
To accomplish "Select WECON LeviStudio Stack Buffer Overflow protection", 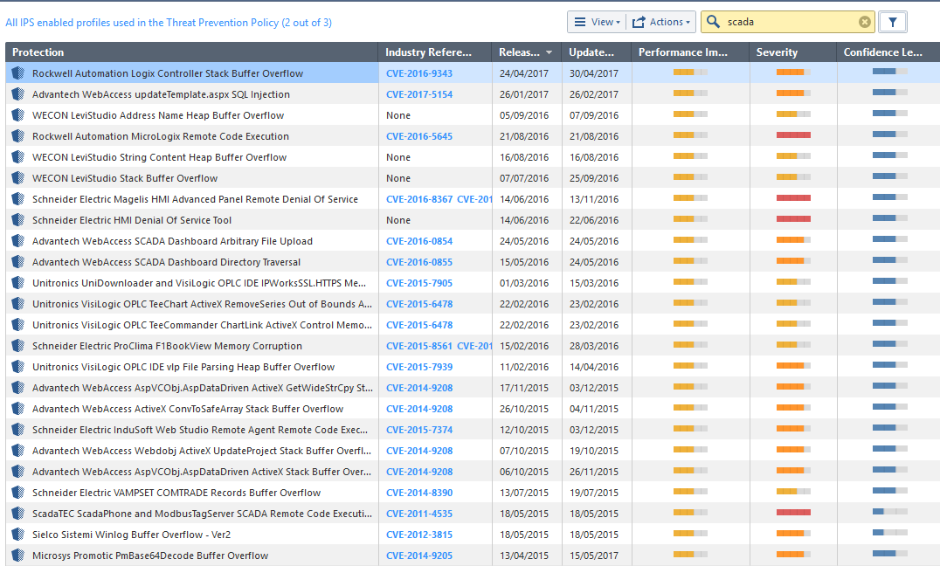I will [125, 178].
